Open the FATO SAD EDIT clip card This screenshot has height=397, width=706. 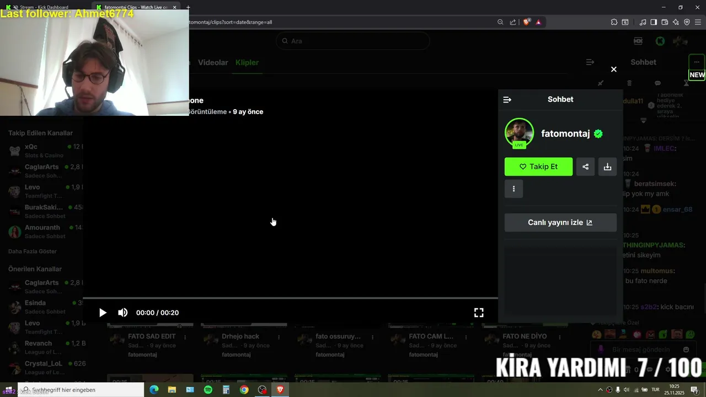150,341
